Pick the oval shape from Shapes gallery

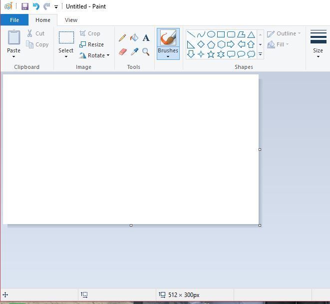coord(211,34)
